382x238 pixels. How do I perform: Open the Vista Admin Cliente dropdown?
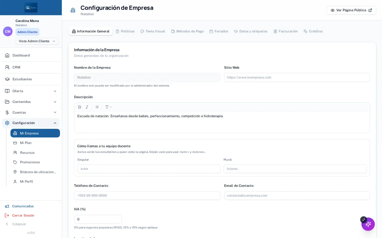click(37, 41)
